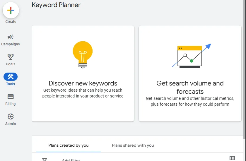Click the chart forecast illustration
246x161 pixels.
pyautogui.click(x=192, y=56)
